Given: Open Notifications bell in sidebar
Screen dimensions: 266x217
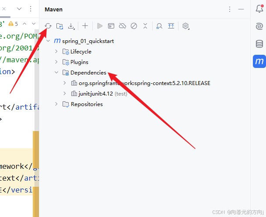Looking at the screenshot, I should click(259, 9).
